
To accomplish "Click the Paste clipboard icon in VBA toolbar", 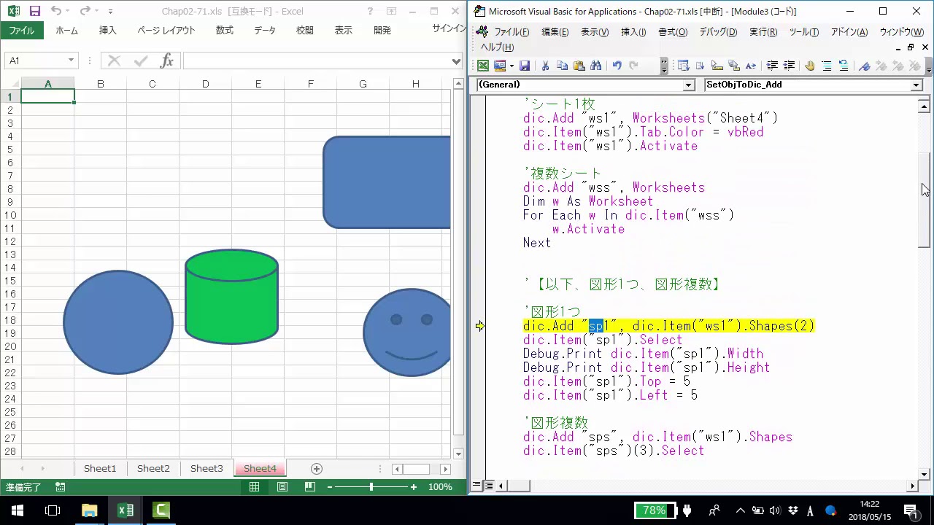I will (579, 66).
